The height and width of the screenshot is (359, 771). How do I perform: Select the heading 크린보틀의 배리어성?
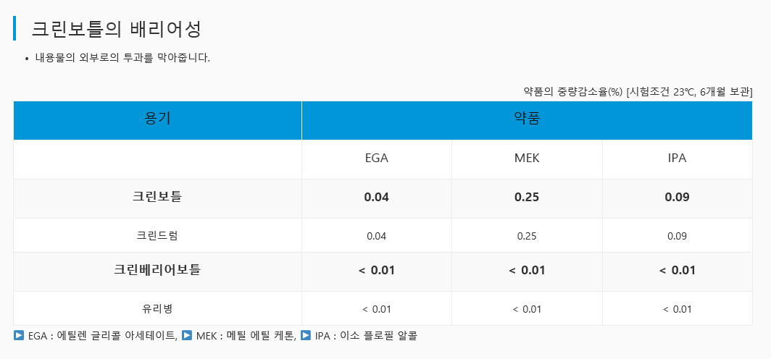[x=117, y=29]
